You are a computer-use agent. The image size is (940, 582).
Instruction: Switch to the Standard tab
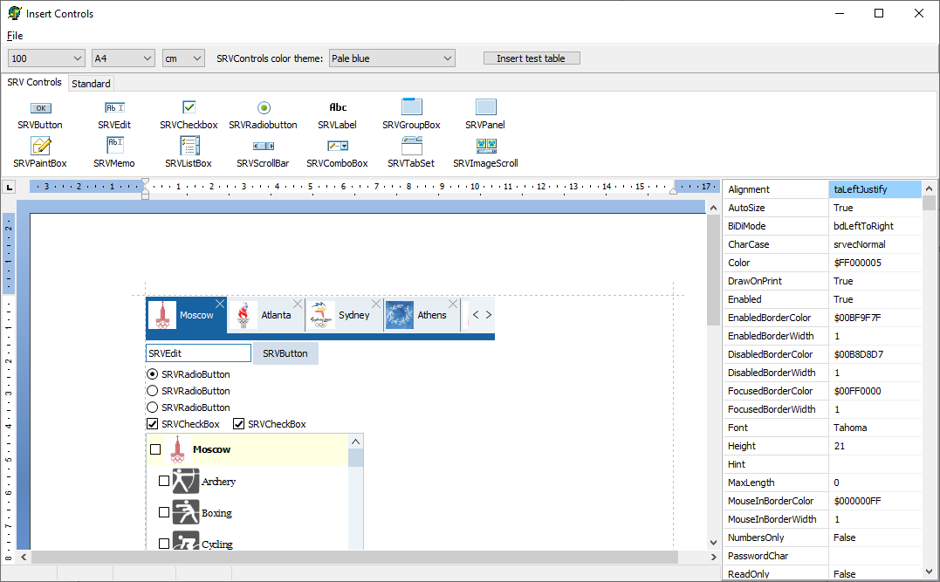point(91,84)
